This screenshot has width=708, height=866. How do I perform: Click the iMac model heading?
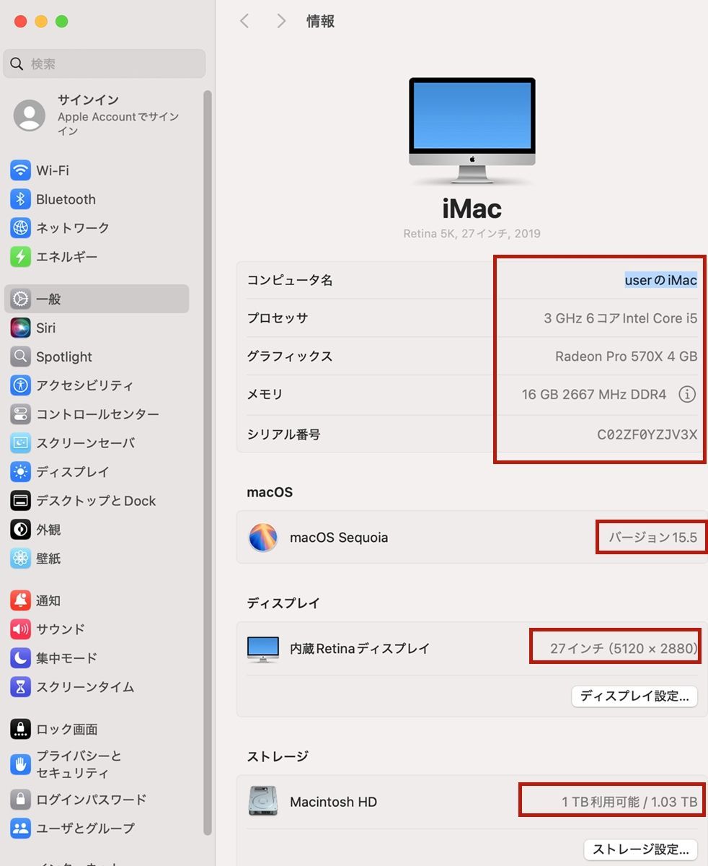click(472, 209)
